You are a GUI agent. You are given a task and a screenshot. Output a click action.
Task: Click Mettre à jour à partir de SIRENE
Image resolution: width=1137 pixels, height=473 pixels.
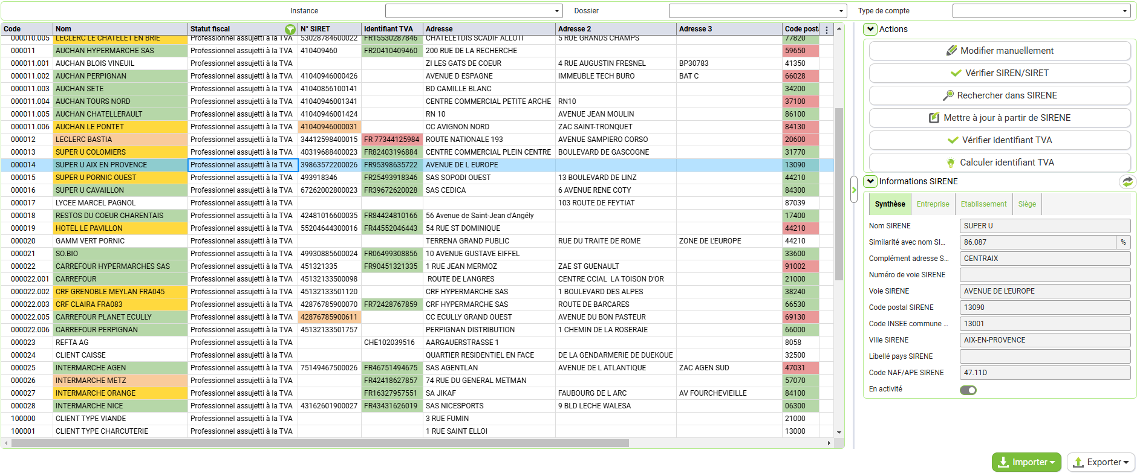tap(1000, 118)
